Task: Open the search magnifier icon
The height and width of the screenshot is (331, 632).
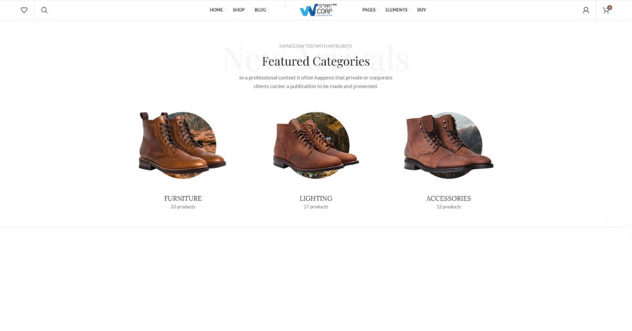Action: click(44, 10)
